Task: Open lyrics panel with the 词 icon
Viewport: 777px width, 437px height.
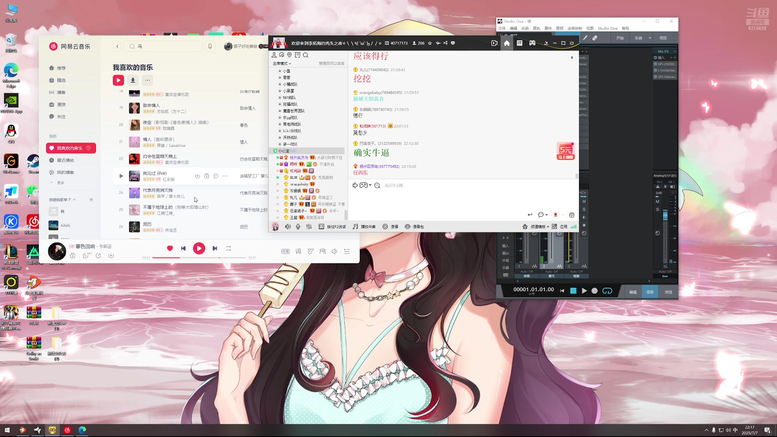Action: (x=298, y=251)
